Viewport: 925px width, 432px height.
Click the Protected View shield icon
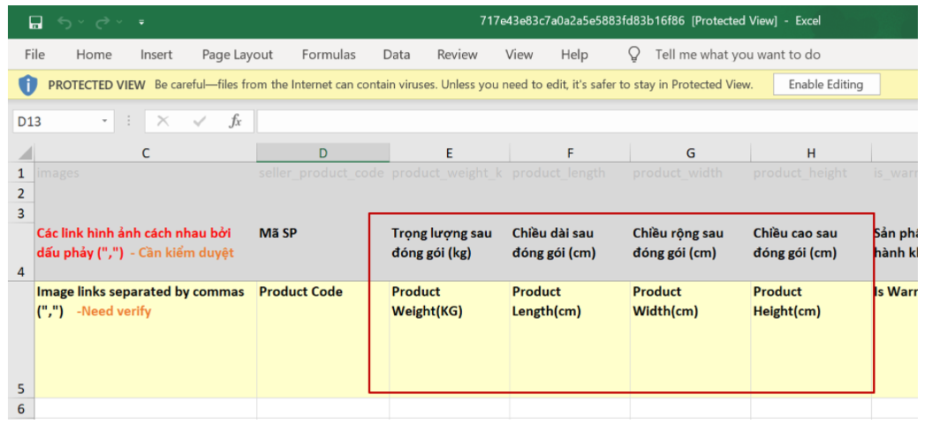pyautogui.click(x=28, y=86)
